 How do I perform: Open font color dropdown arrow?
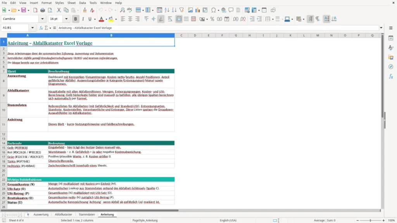(x=106, y=19)
